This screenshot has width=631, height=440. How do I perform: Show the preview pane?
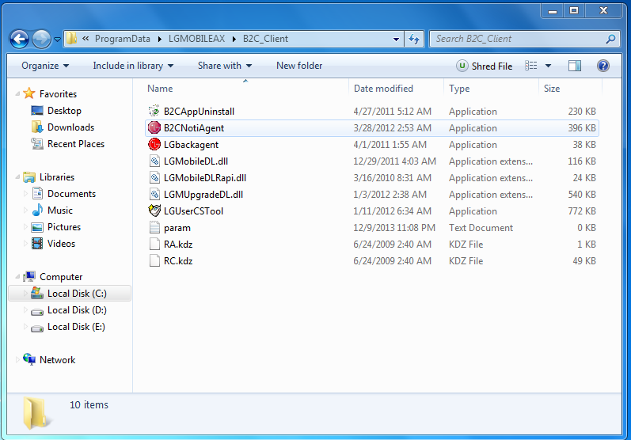575,66
